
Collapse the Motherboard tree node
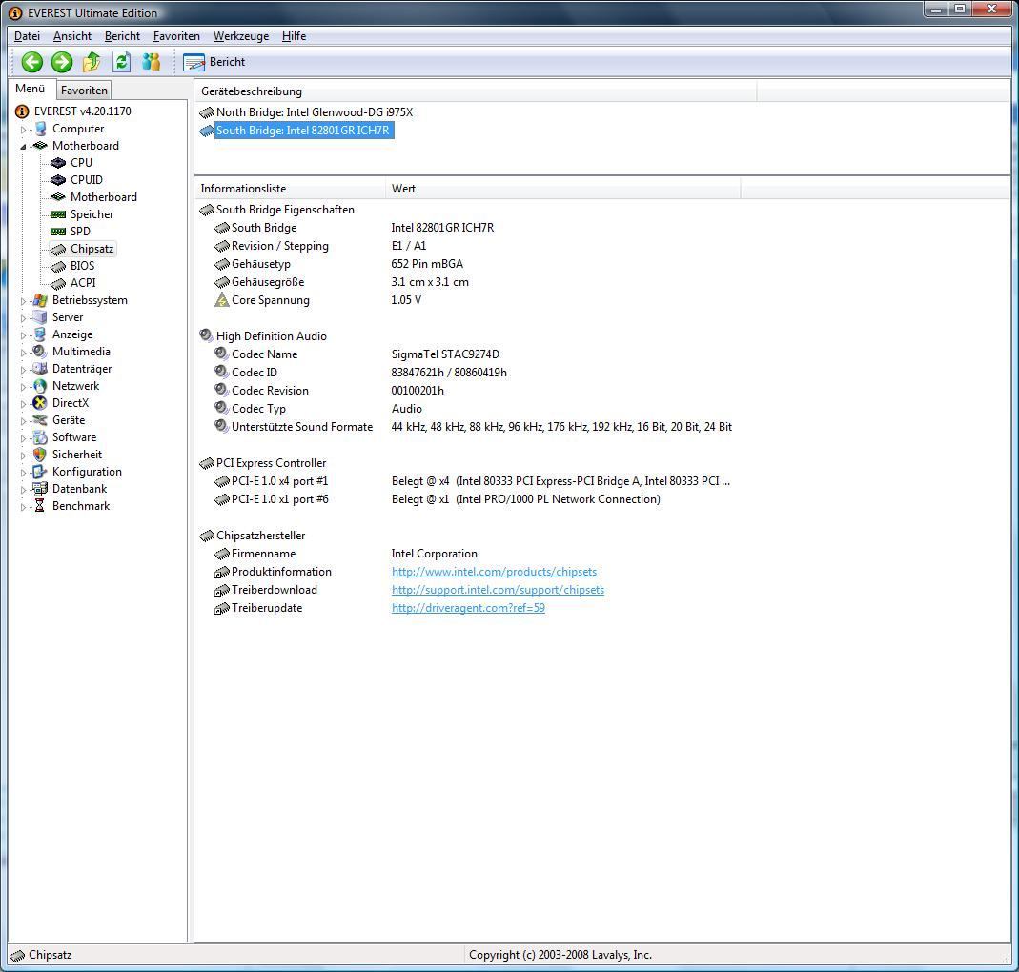[x=24, y=146]
